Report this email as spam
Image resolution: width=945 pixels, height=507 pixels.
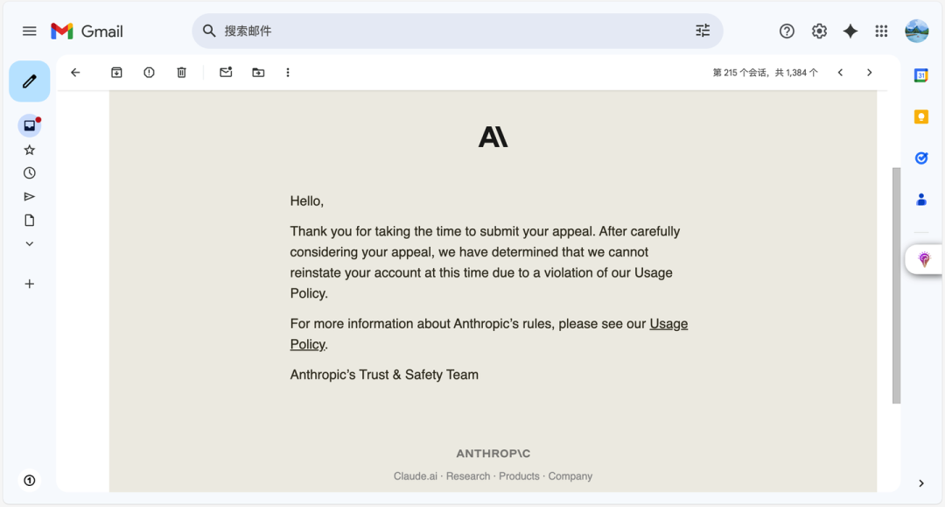coord(149,73)
